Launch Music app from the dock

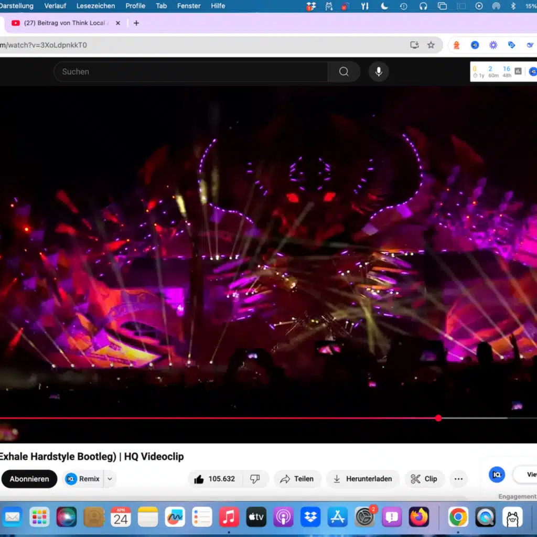click(229, 517)
